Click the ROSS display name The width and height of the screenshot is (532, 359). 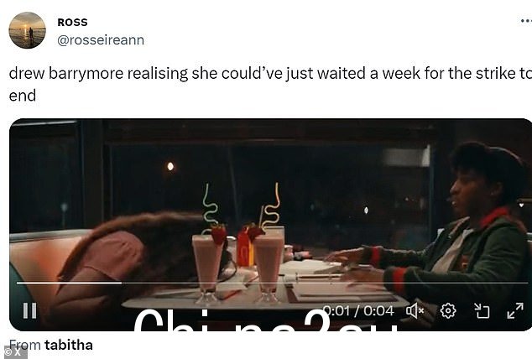pos(73,22)
